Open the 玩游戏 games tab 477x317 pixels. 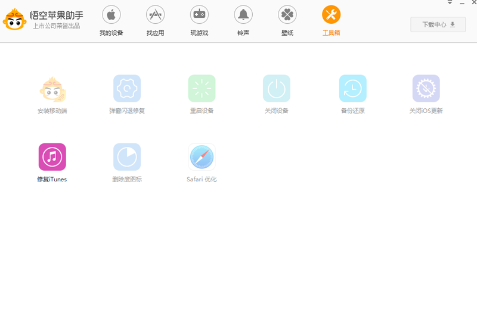[x=199, y=21]
